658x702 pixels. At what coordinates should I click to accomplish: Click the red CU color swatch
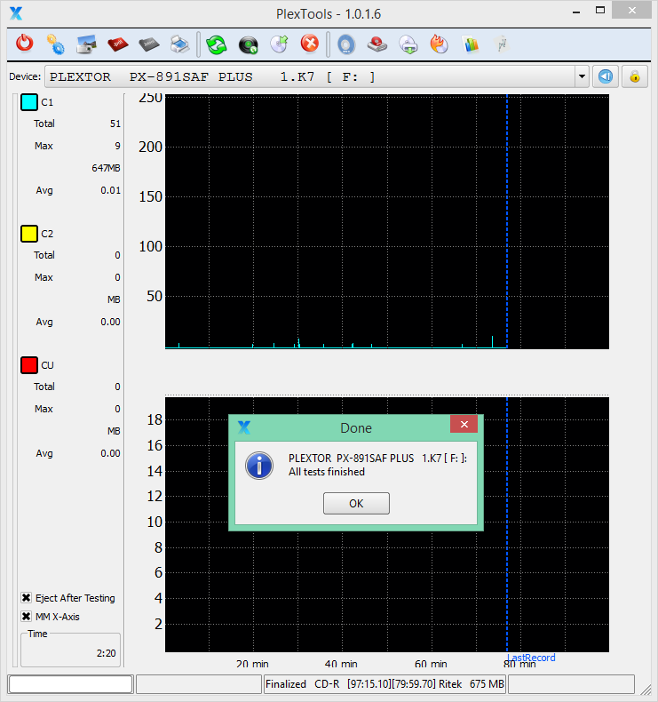(x=29, y=365)
